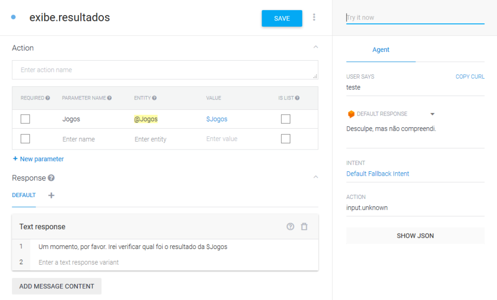Click the help icon next to IS LIST
Viewport: 497px width, 300px height.
point(297,98)
